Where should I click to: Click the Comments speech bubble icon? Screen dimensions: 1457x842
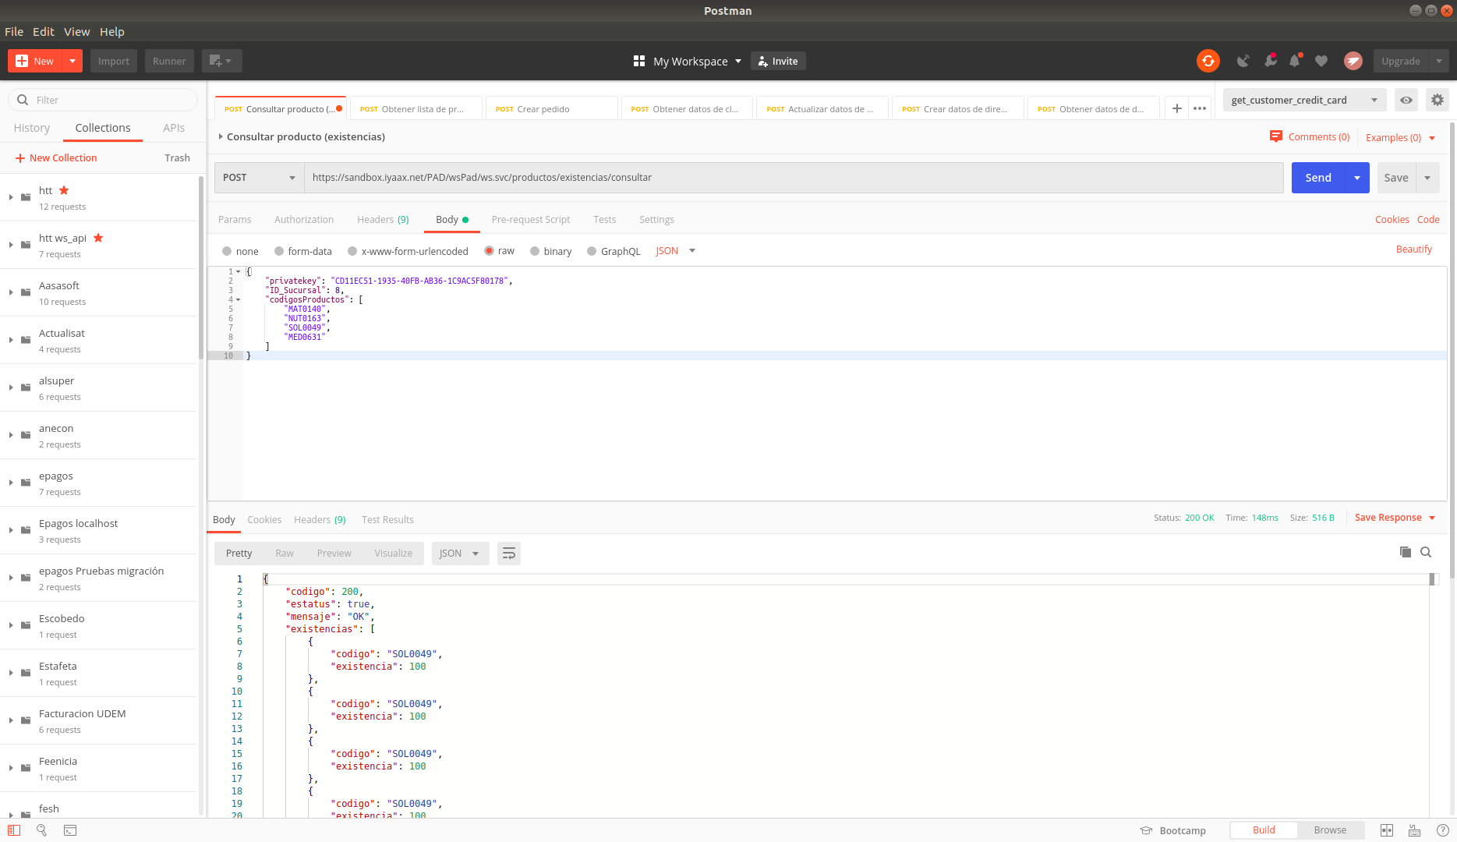[x=1276, y=136]
